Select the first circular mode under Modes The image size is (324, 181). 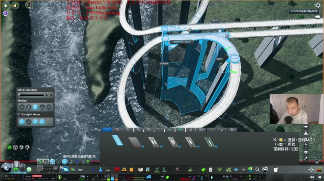tap(22, 107)
